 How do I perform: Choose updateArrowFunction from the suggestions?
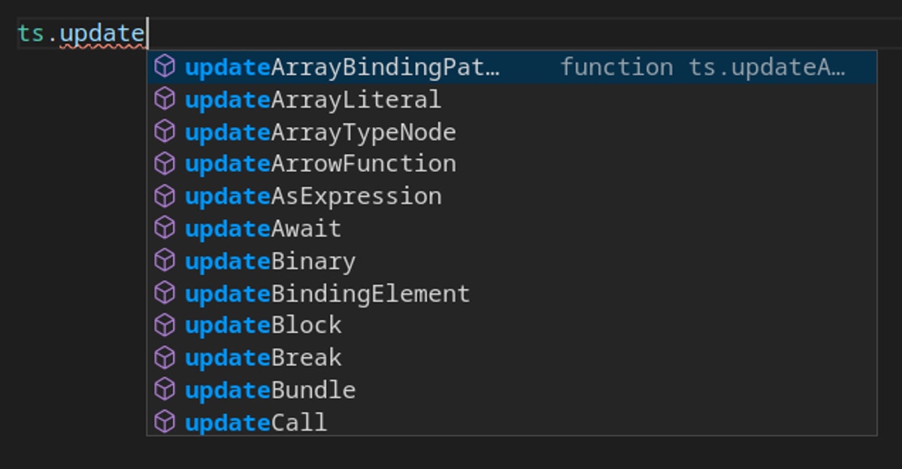click(320, 163)
